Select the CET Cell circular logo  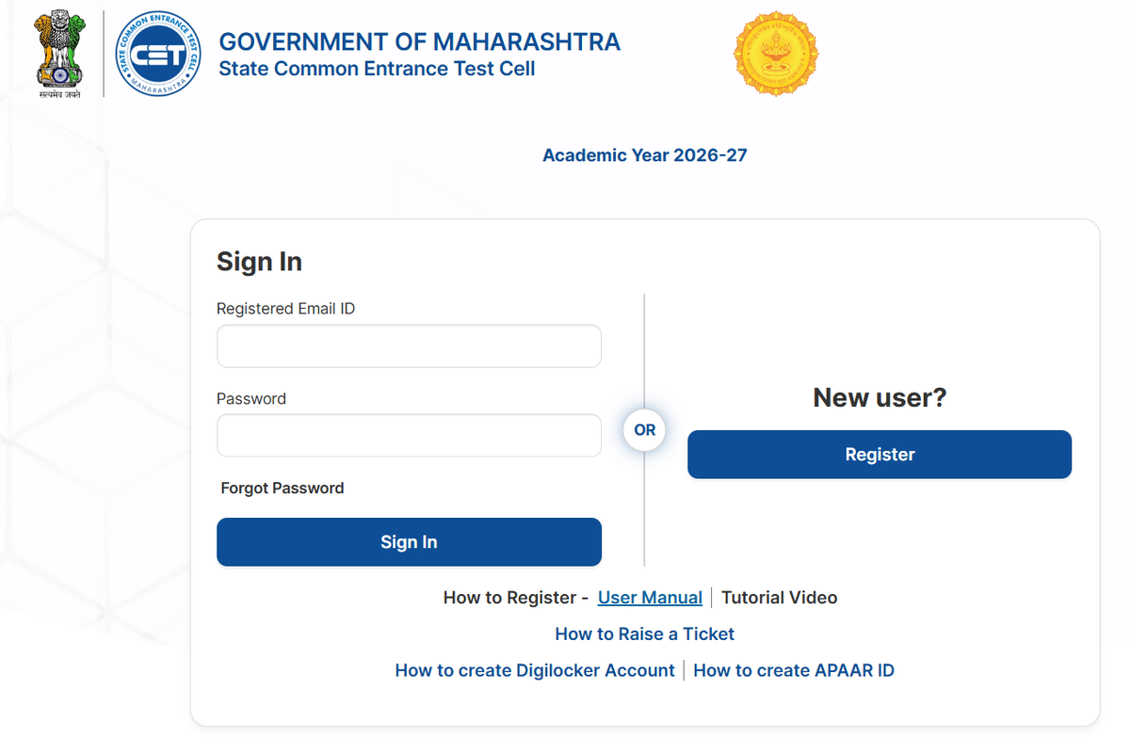[x=158, y=52]
